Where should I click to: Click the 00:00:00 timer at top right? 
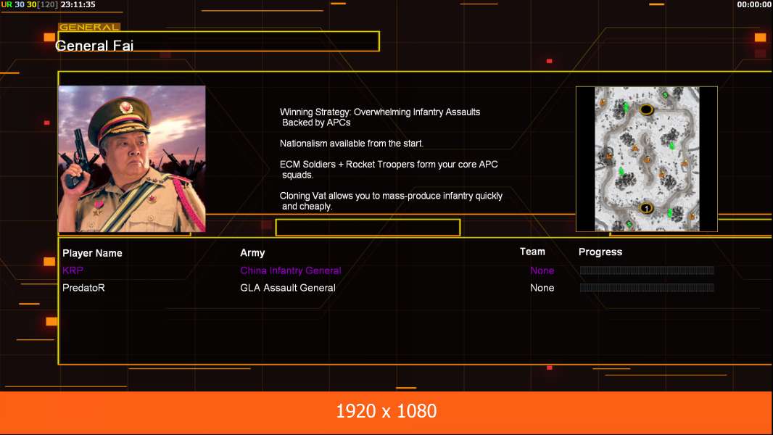754,4
